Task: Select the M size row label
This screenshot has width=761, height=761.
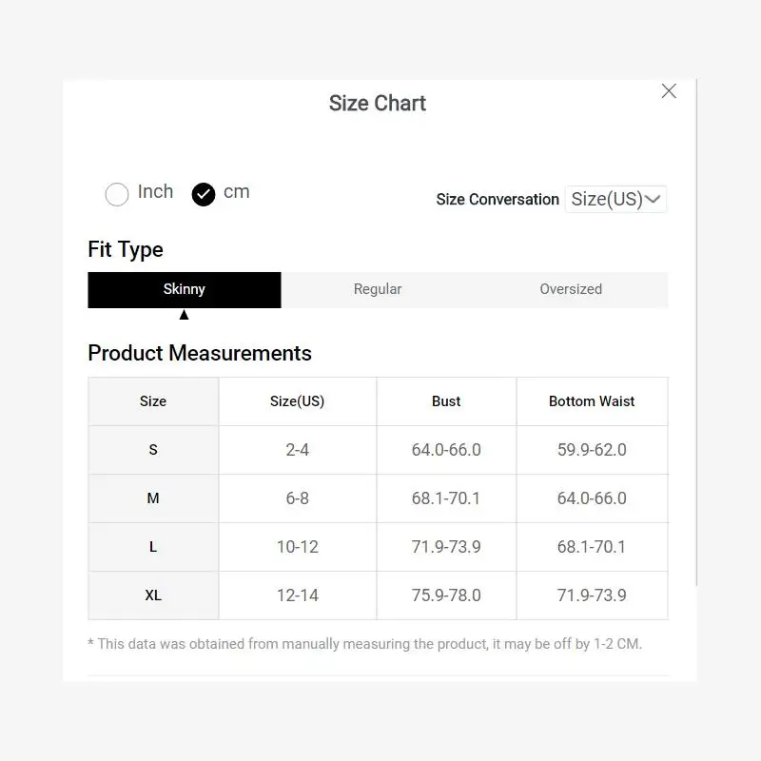Action: tap(153, 498)
